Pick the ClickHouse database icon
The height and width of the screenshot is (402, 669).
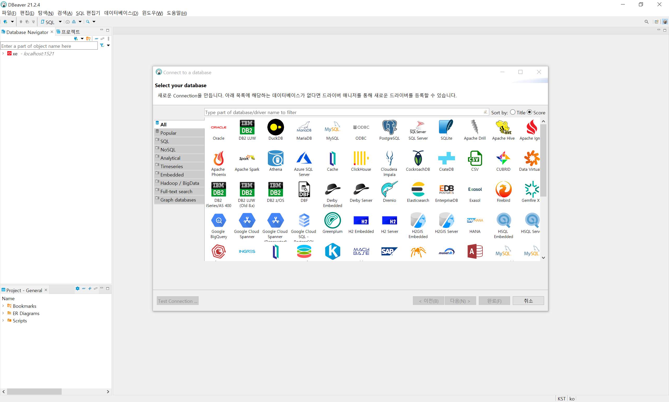click(x=361, y=158)
